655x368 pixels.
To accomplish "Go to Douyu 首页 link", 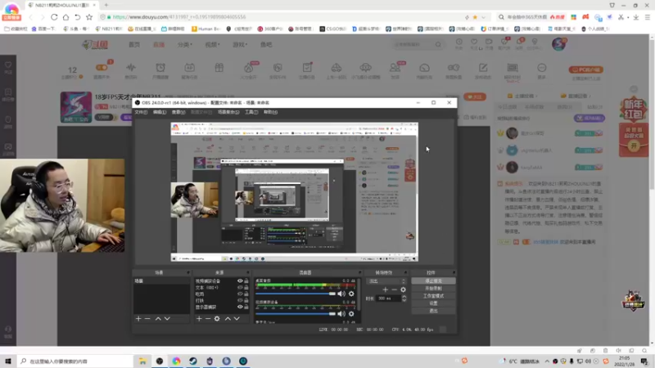I will [x=134, y=45].
